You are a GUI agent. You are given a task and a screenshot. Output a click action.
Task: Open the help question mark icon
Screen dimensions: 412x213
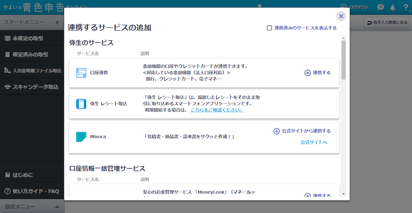click(406, 7)
